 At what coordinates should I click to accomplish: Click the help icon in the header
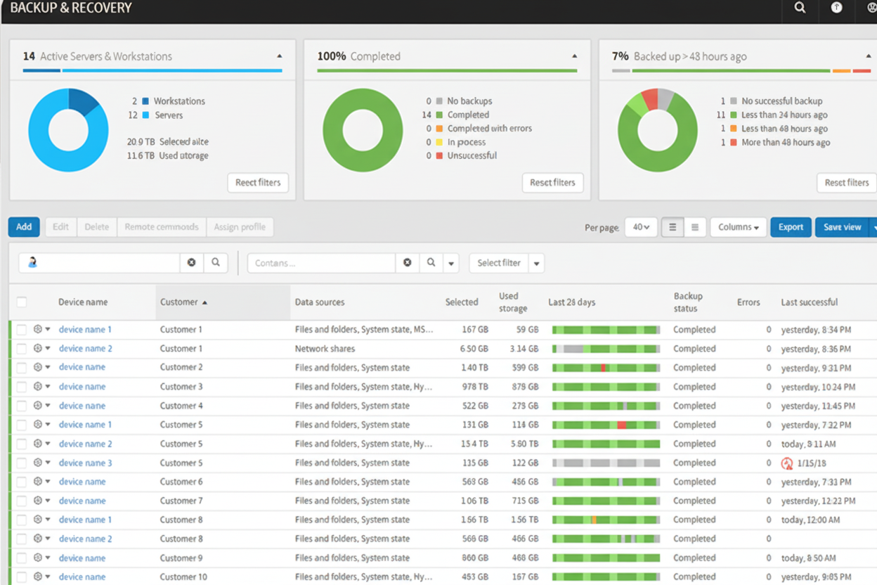(836, 8)
